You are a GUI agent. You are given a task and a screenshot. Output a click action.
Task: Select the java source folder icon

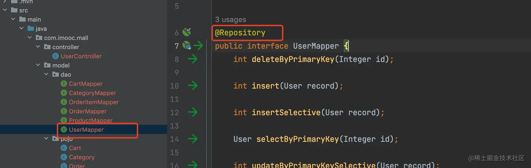point(31,28)
